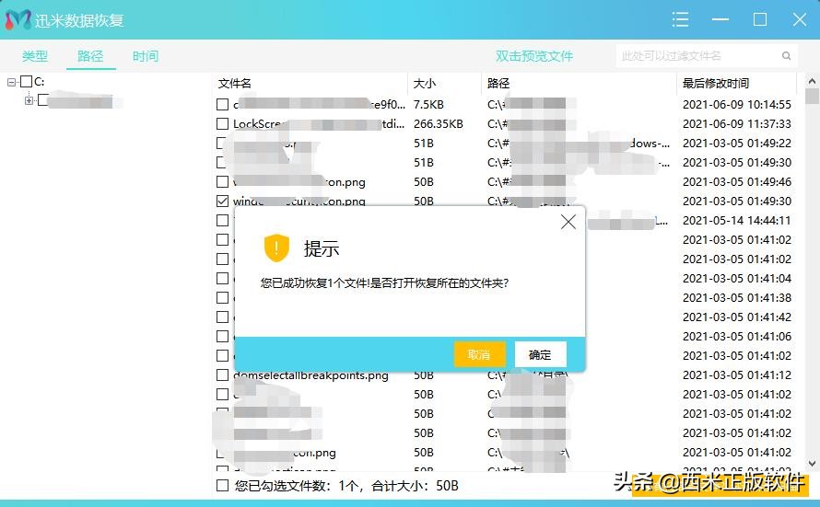820x507 pixels.
Task: Close the 提示 dialog with X
Action: pyautogui.click(x=568, y=222)
